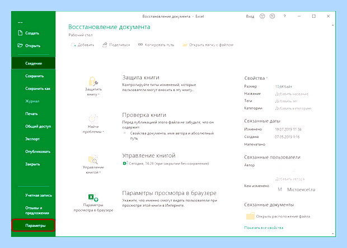Click the Microexcel.ru user avatar
Image resolution: width=347 pixels, height=248 pixels.
pos(280,189)
